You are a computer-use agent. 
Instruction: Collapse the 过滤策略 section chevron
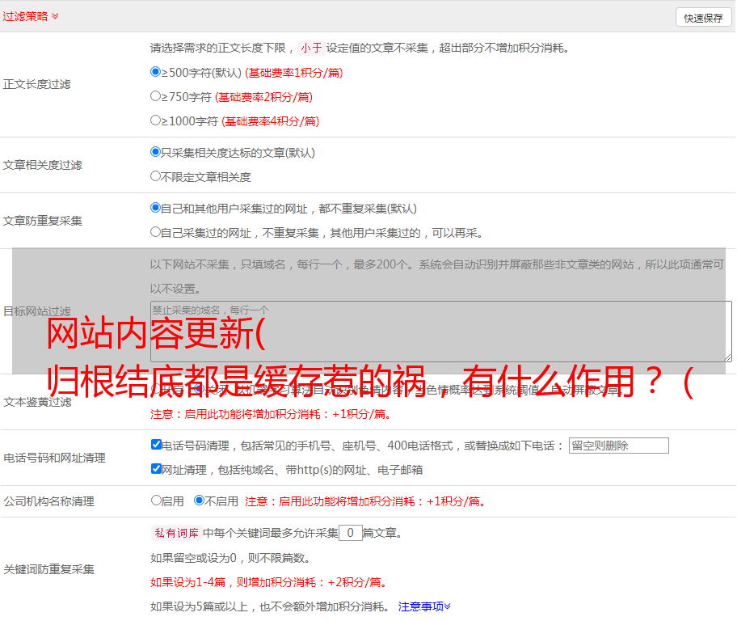(55, 16)
